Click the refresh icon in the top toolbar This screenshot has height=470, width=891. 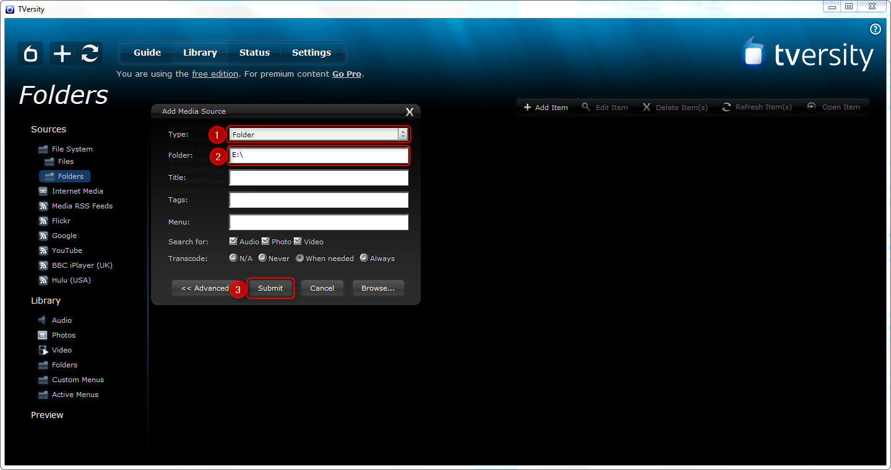[x=90, y=53]
